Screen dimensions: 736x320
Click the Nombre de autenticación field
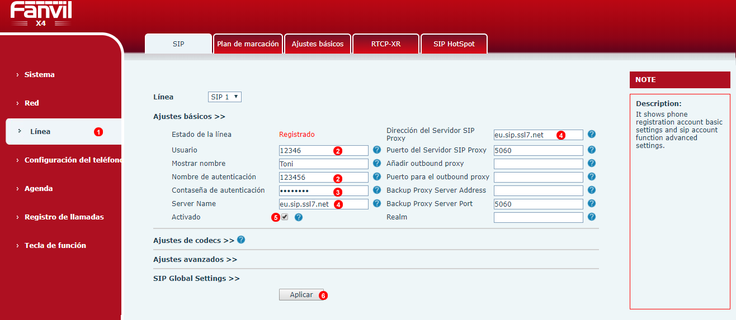pyautogui.click(x=324, y=177)
